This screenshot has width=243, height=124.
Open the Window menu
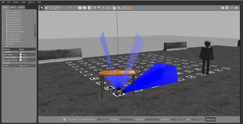[x=32, y=2]
